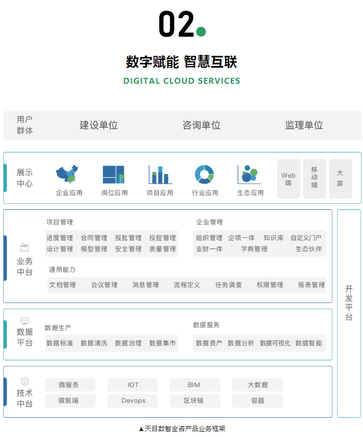The height and width of the screenshot is (437, 363).
Task: Click the China map 企业应用 icon
Action: (x=69, y=174)
